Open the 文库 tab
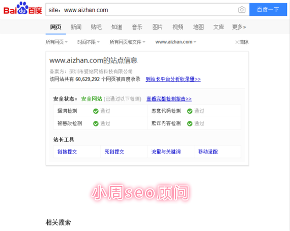 tap(219, 27)
